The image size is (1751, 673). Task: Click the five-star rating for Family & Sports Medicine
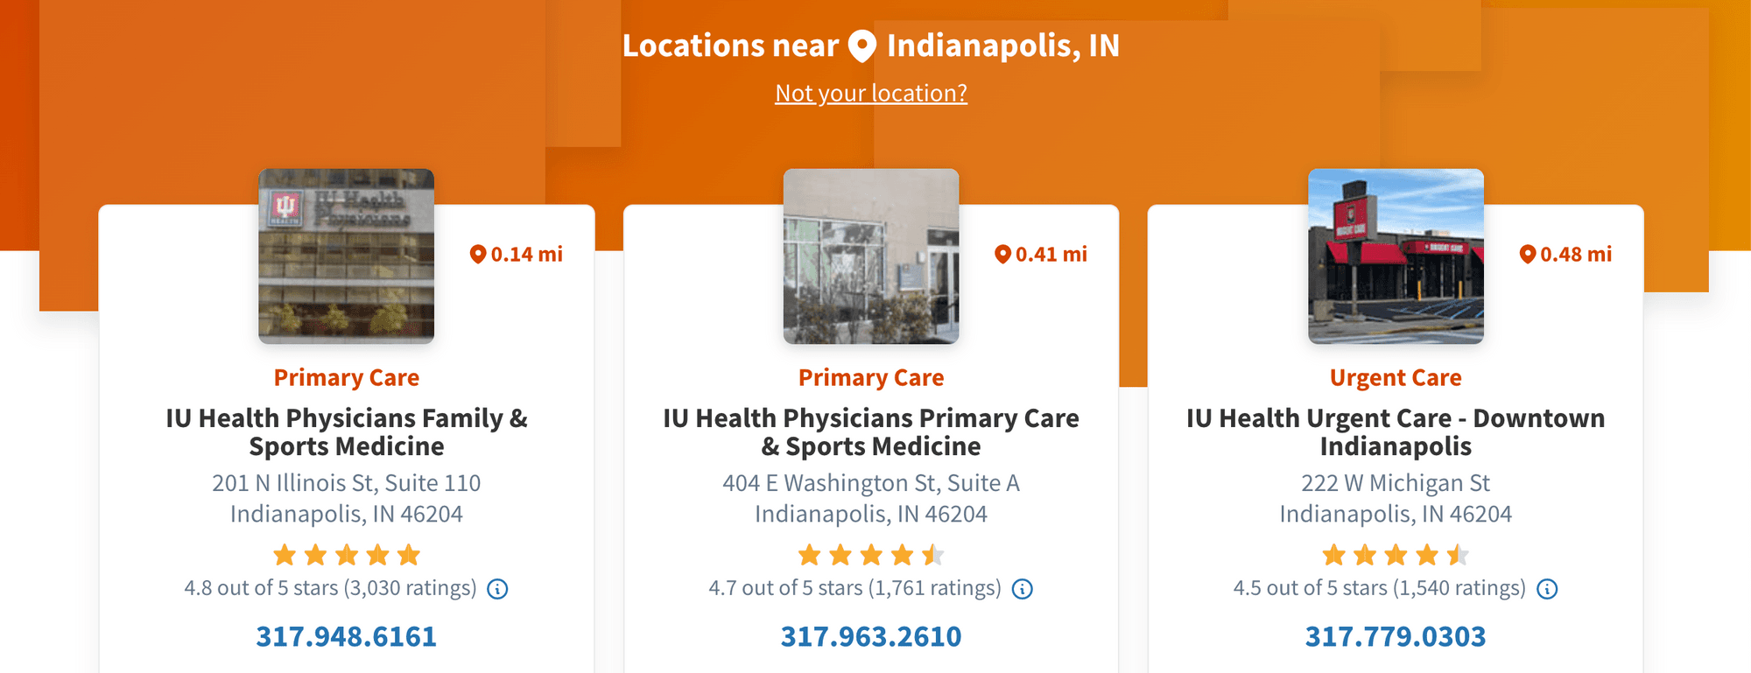(347, 555)
